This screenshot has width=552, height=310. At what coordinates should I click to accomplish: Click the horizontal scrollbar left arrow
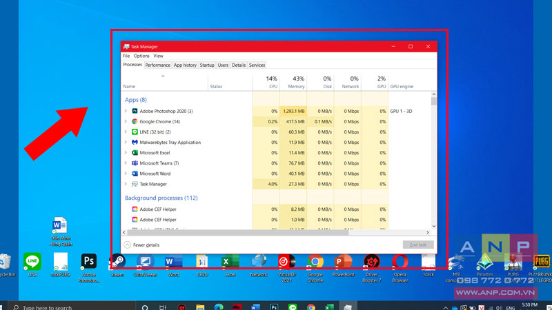tap(124, 232)
